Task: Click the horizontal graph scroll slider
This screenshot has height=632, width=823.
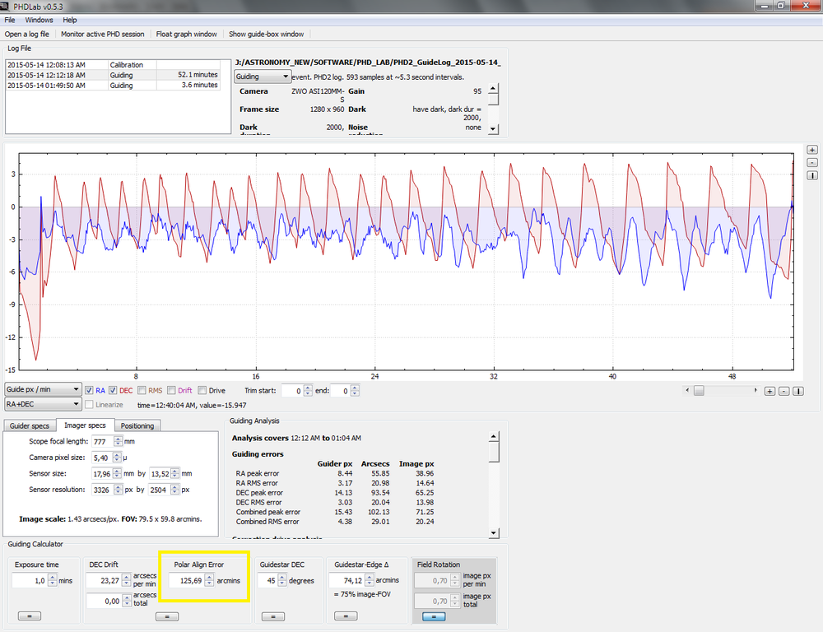Action: point(700,391)
